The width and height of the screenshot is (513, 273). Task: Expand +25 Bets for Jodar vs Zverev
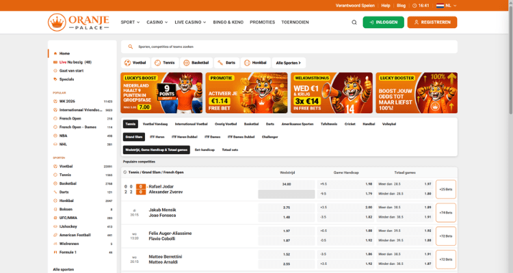pyautogui.click(x=445, y=189)
